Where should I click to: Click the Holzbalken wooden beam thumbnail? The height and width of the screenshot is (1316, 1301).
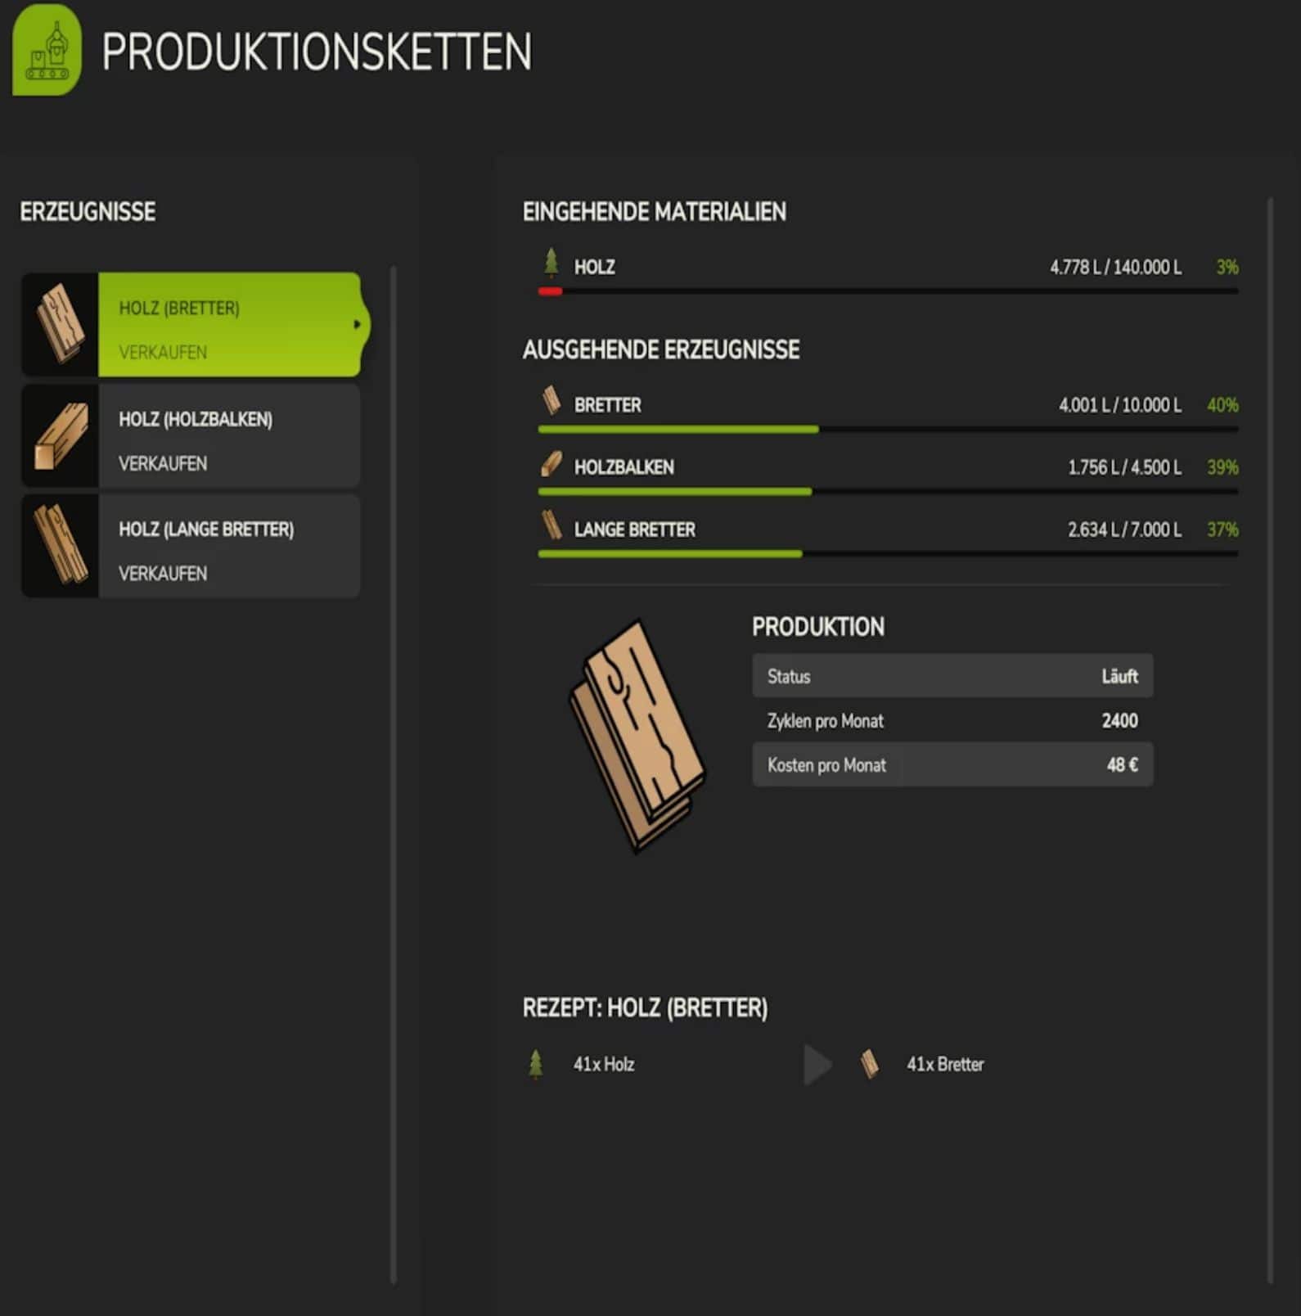coord(60,435)
